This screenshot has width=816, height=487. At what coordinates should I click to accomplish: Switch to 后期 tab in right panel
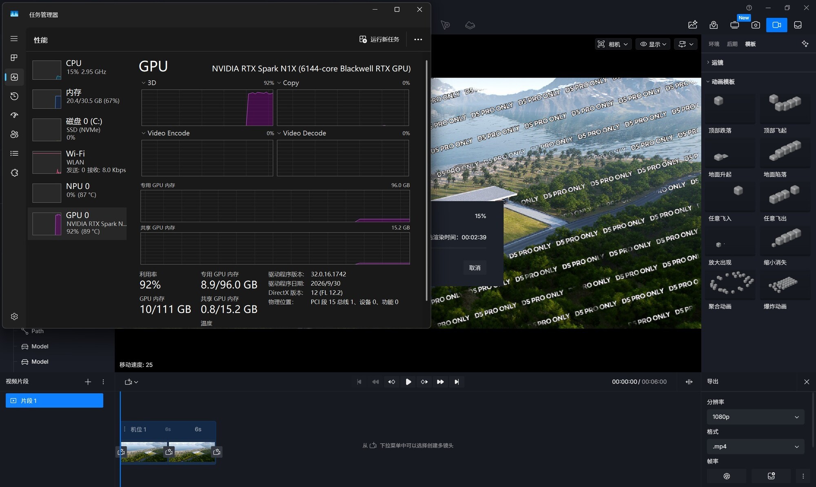point(732,44)
